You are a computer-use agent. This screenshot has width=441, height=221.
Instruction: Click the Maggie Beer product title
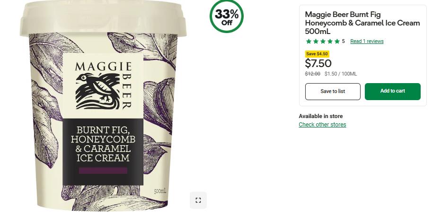click(362, 23)
